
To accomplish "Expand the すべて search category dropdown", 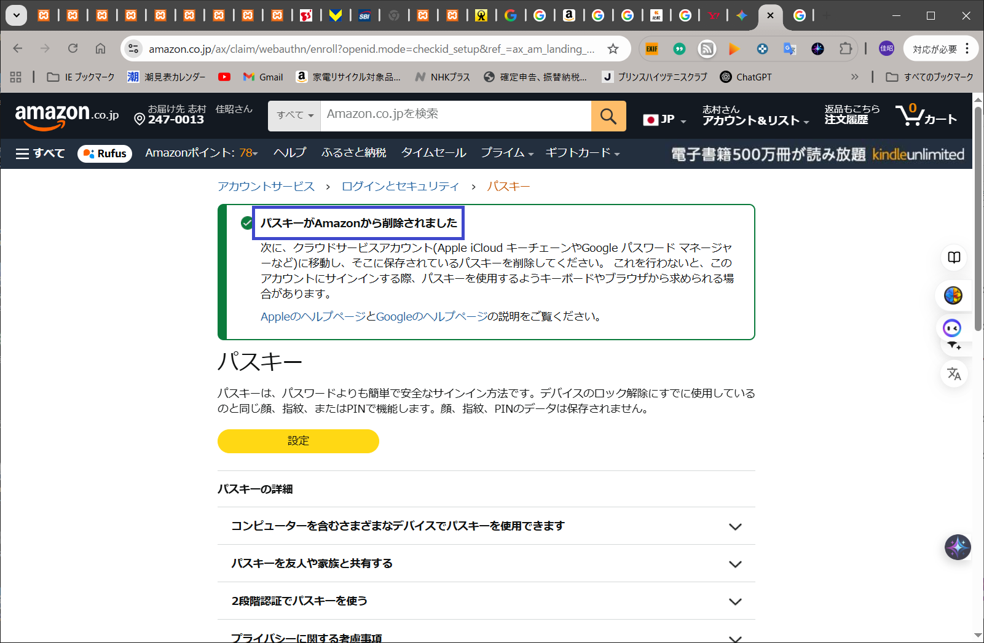I will pos(294,115).
